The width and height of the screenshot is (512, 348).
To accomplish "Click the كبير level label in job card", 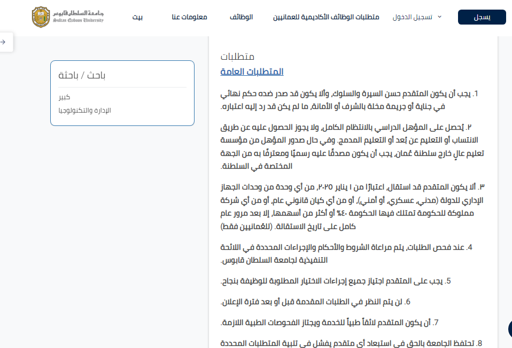I will [x=64, y=97].
